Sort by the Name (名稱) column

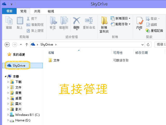[51, 53]
